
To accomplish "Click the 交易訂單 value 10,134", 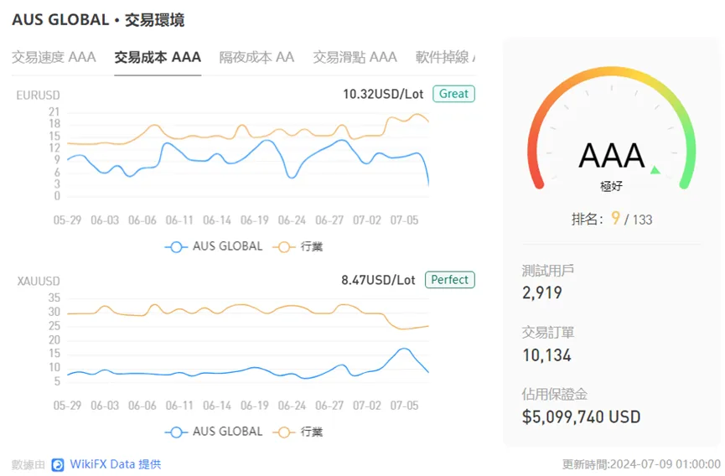I will tap(546, 355).
